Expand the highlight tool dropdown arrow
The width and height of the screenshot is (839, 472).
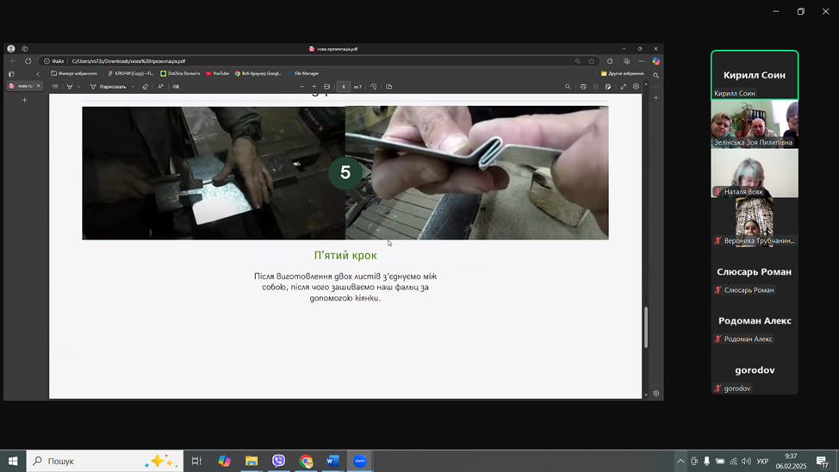click(78, 87)
